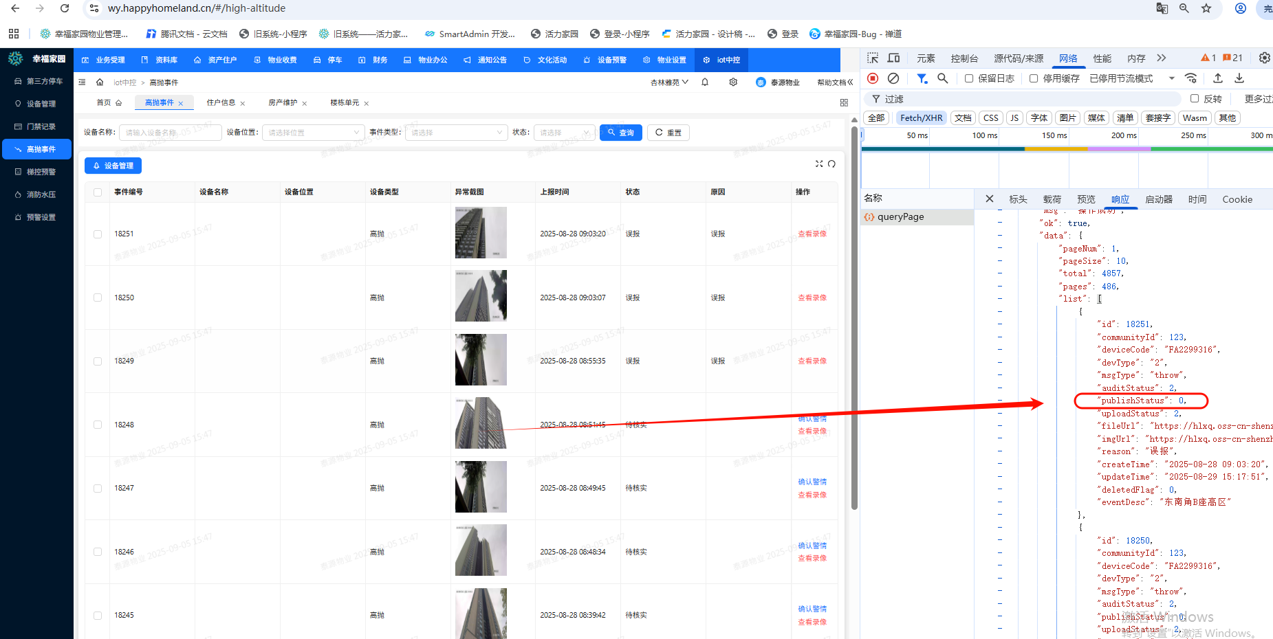Screen dimensions: 1273x639
Task: Toggle the device toolbar emulation icon
Action: point(893,58)
